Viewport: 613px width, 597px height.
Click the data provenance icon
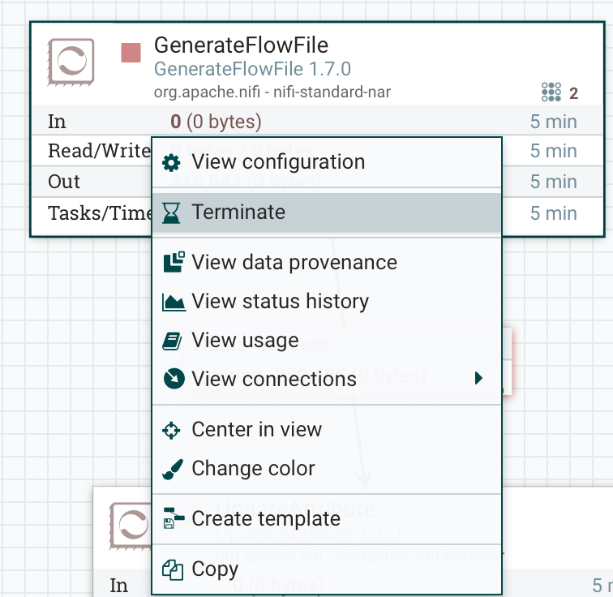[174, 263]
